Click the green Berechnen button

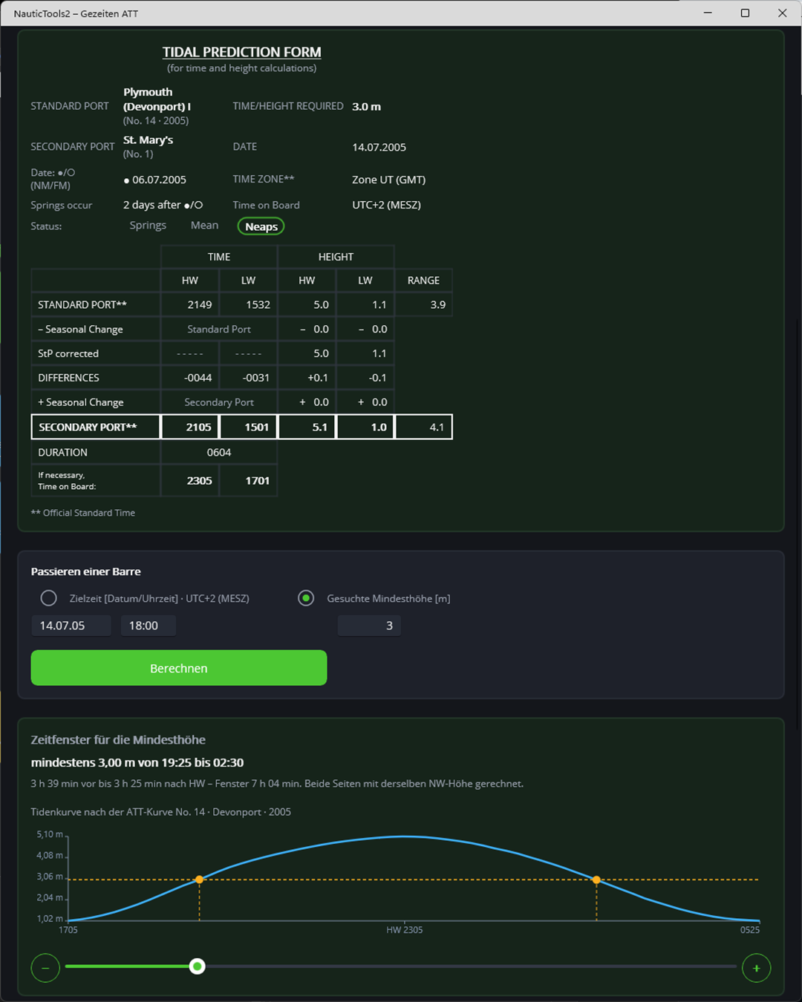pos(179,668)
